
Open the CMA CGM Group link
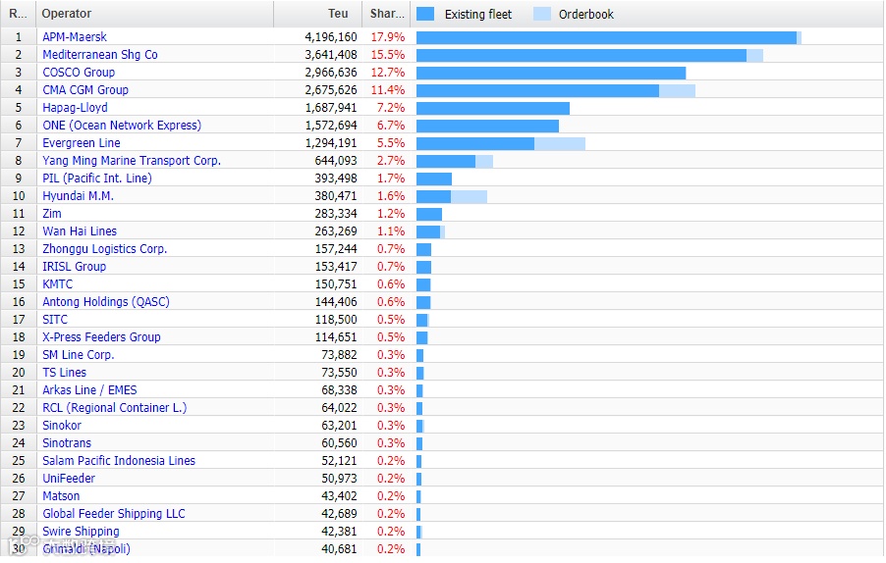coord(85,90)
